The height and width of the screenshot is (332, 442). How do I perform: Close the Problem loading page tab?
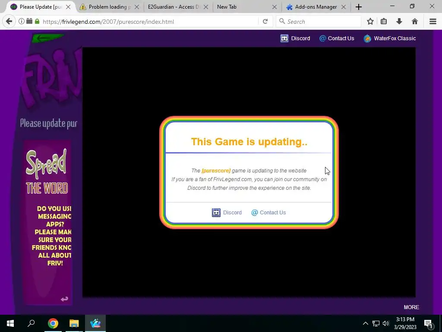tap(137, 7)
